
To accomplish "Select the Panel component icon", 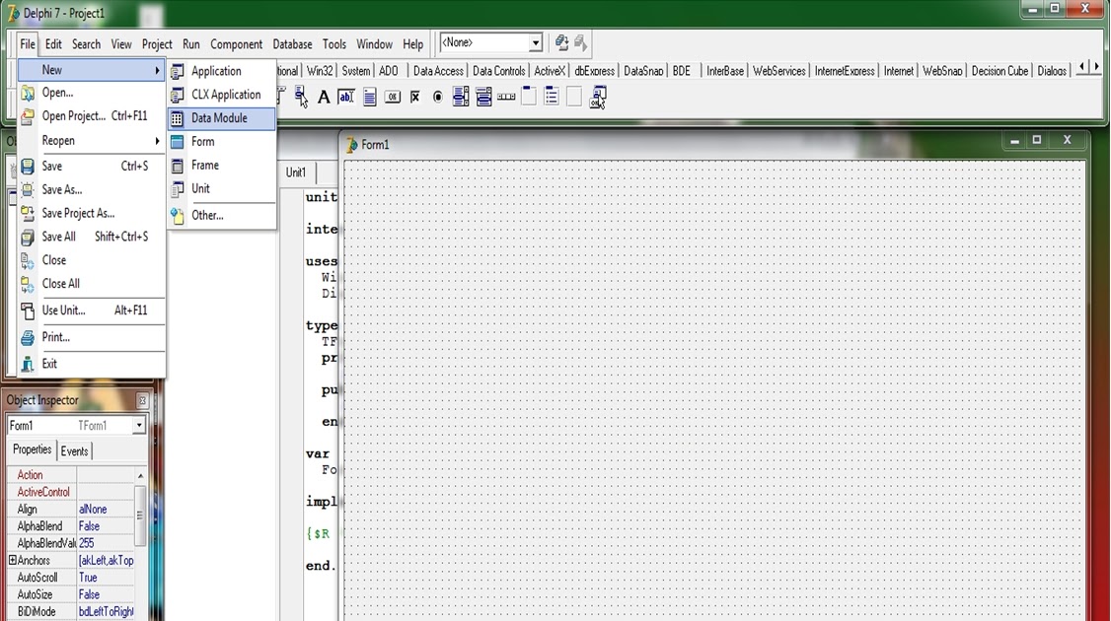I will (x=574, y=97).
